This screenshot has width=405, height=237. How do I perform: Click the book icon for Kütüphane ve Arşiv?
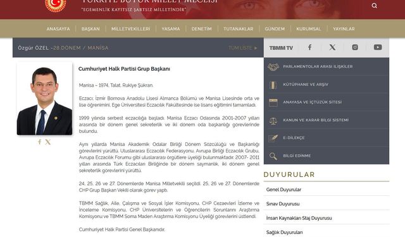pos(273,85)
